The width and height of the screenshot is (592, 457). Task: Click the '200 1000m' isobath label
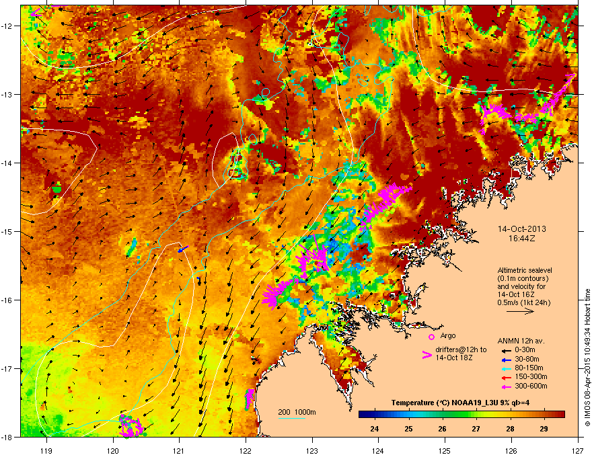[297, 412]
